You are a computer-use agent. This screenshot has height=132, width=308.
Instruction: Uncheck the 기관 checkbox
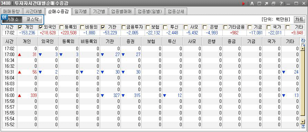coord(103,27)
